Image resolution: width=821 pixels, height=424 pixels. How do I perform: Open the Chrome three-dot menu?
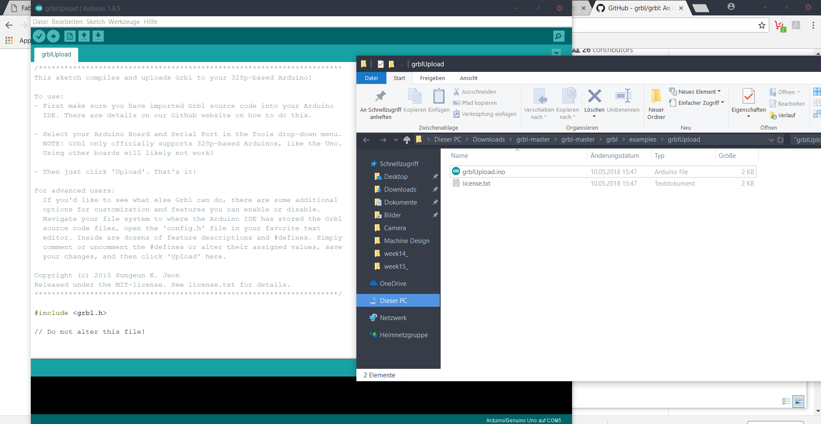point(813,26)
